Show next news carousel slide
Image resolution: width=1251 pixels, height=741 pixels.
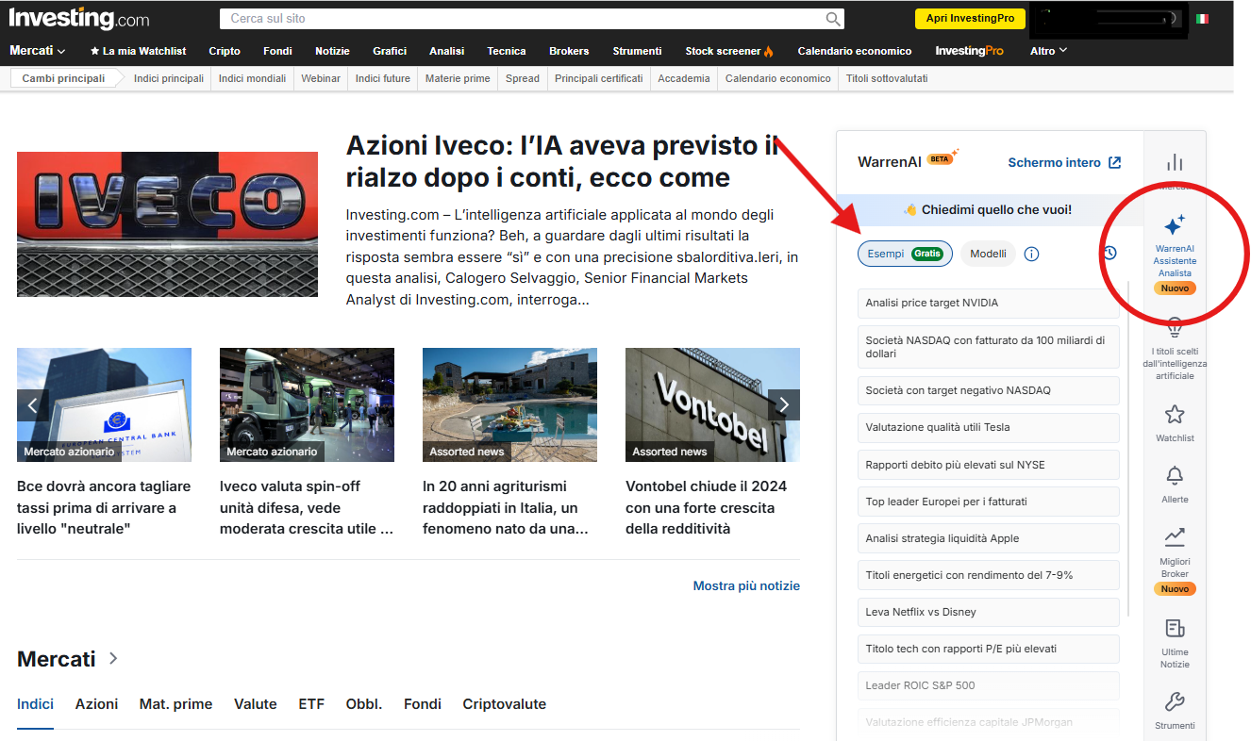pyautogui.click(x=784, y=405)
